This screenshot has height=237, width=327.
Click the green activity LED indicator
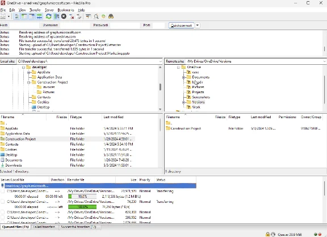click(316, 235)
